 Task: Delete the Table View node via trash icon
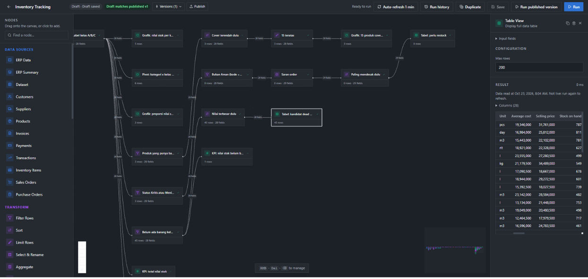pos(574,23)
